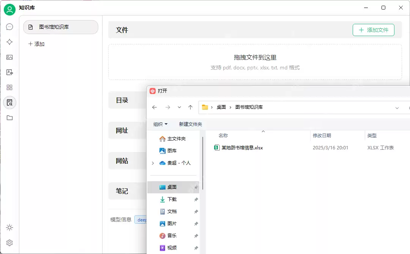Image resolution: width=410 pixels, height=254 pixels.
Task: Click 添加 to create new knowledge base
Action: pos(36,44)
